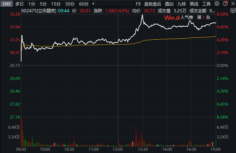Click the Wind logo on chart
Screen dimensions: 236x153
pyautogui.click(x=172, y=18)
